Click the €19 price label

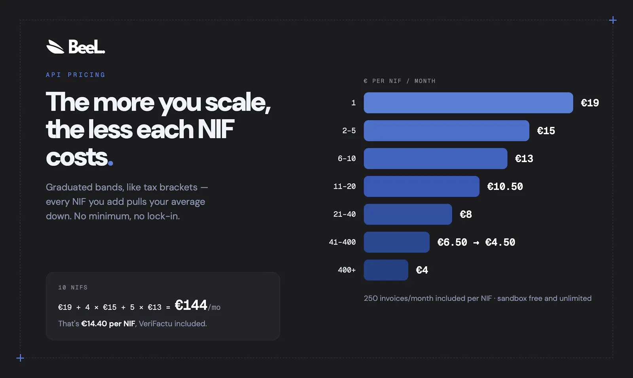590,103
